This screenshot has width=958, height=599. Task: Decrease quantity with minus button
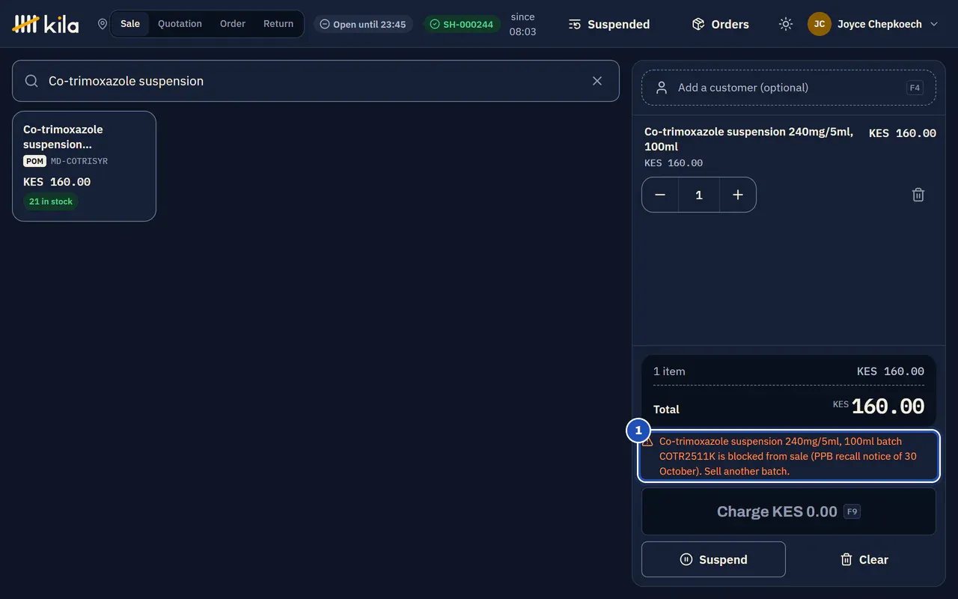click(660, 195)
